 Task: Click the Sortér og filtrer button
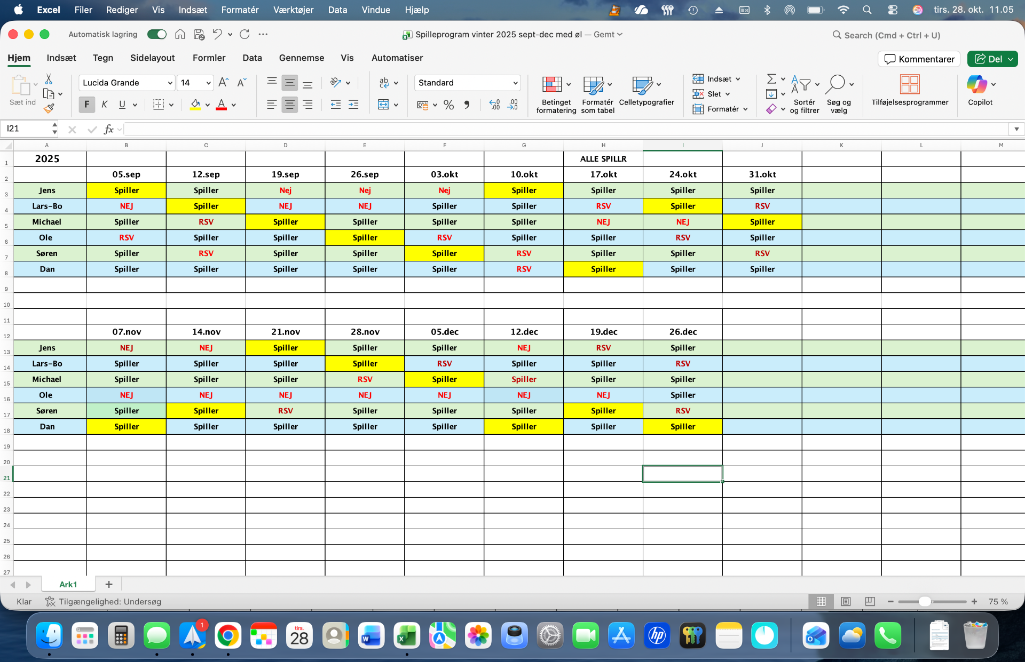tap(804, 94)
